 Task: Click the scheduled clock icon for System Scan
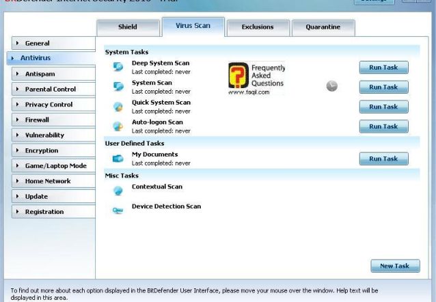(x=331, y=86)
